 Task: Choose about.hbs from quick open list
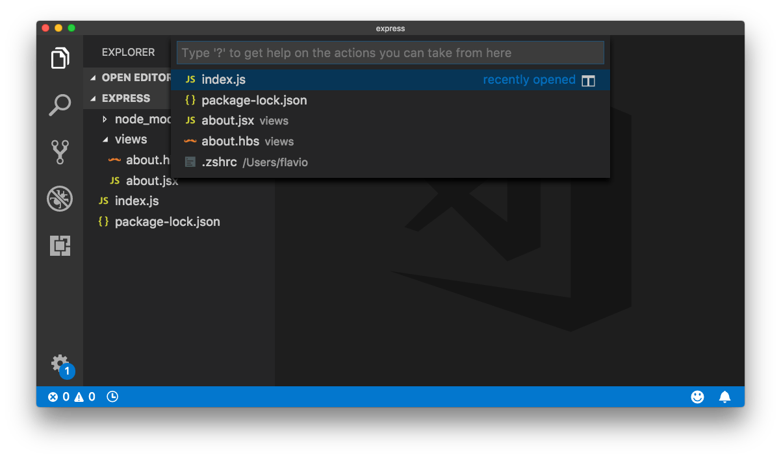click(x=230, y=142)
